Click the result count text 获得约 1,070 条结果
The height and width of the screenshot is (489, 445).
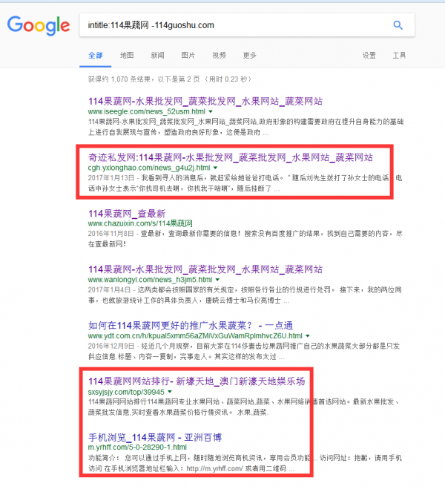pyautogui.click(x=119, y=79)
